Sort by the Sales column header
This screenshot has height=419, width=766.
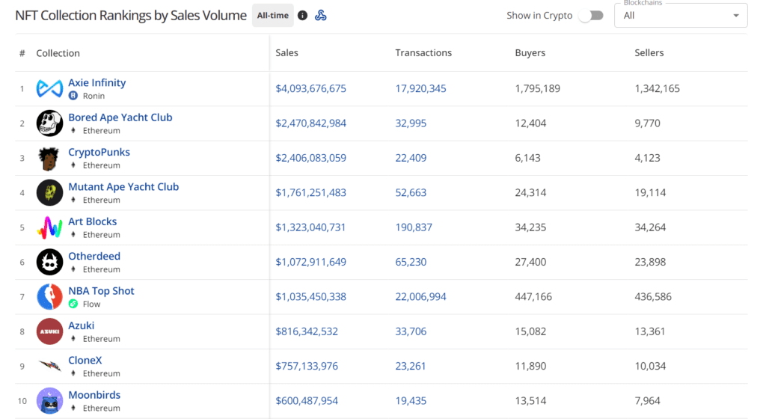287,52
